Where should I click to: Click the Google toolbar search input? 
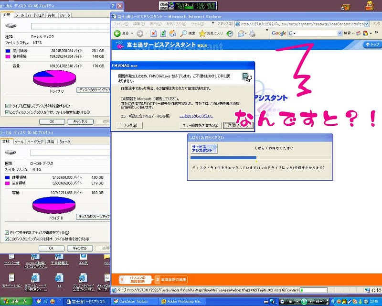(x=316, y=33)
